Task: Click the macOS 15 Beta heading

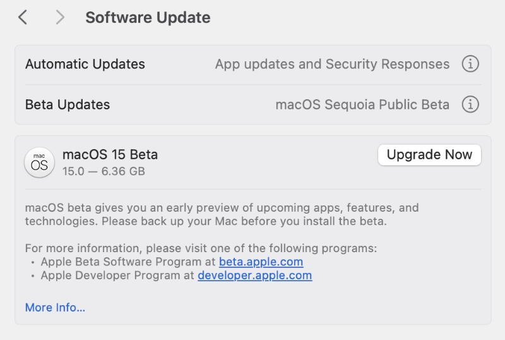Action: pos(110,154)
